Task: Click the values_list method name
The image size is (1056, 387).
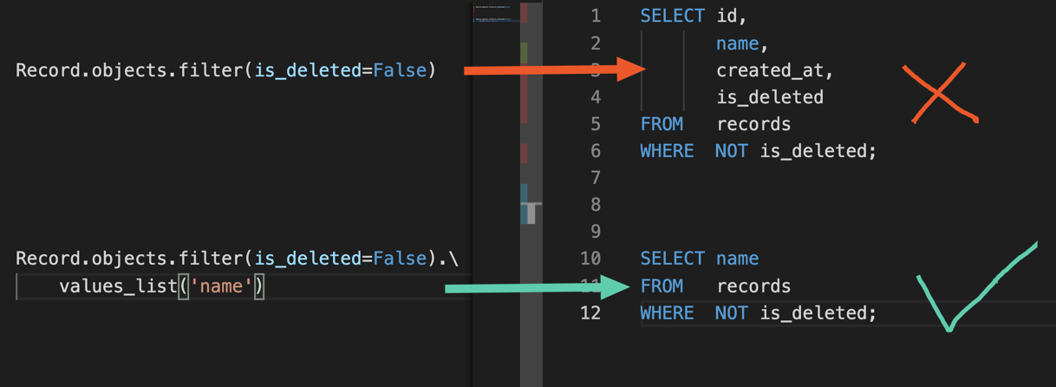Action: [x=118, y=286]
